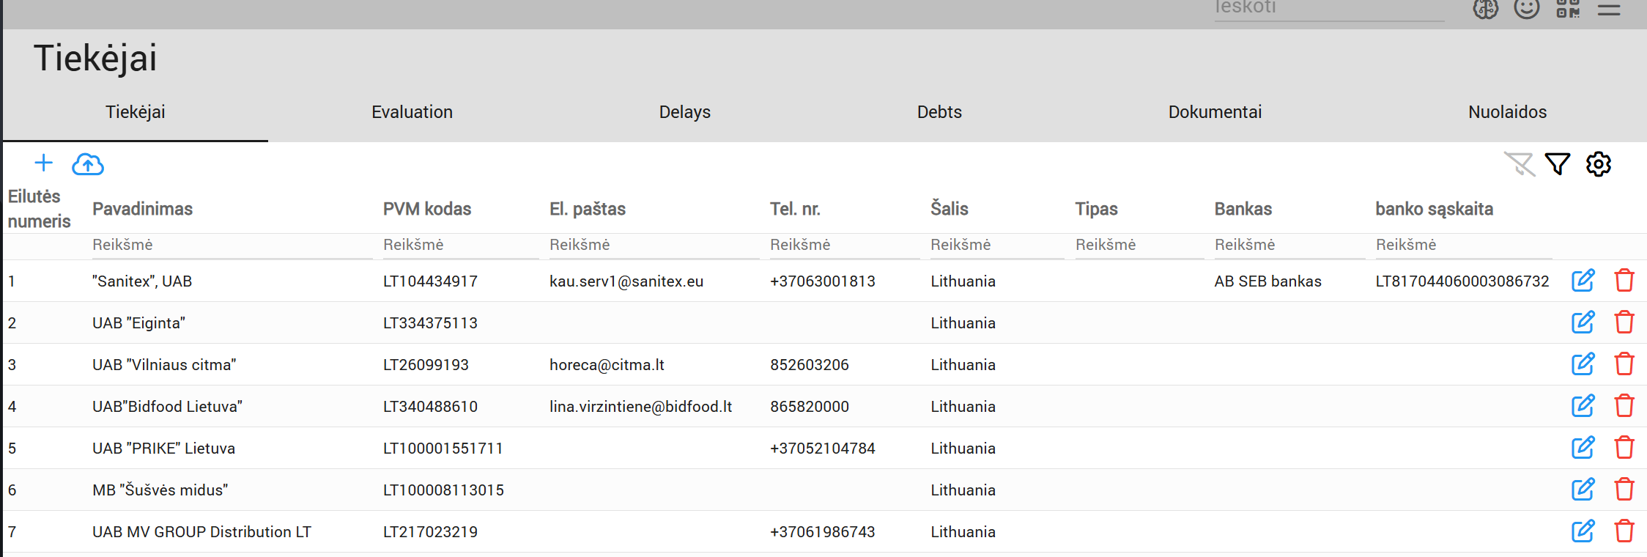Screen dimensions: 1647x557
Task: Edit the UAB"Bidfood Lietuva" row
Action: tap(1583, 406)
